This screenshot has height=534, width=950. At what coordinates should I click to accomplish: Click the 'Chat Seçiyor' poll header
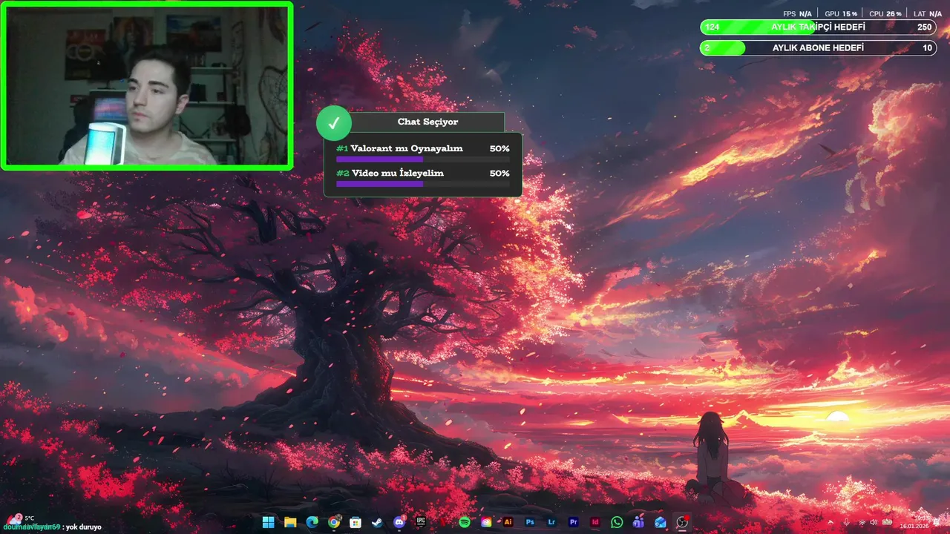click(x=427, y=122)
